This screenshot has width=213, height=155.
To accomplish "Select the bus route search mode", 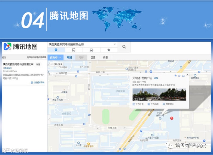I will pos(74,50).
